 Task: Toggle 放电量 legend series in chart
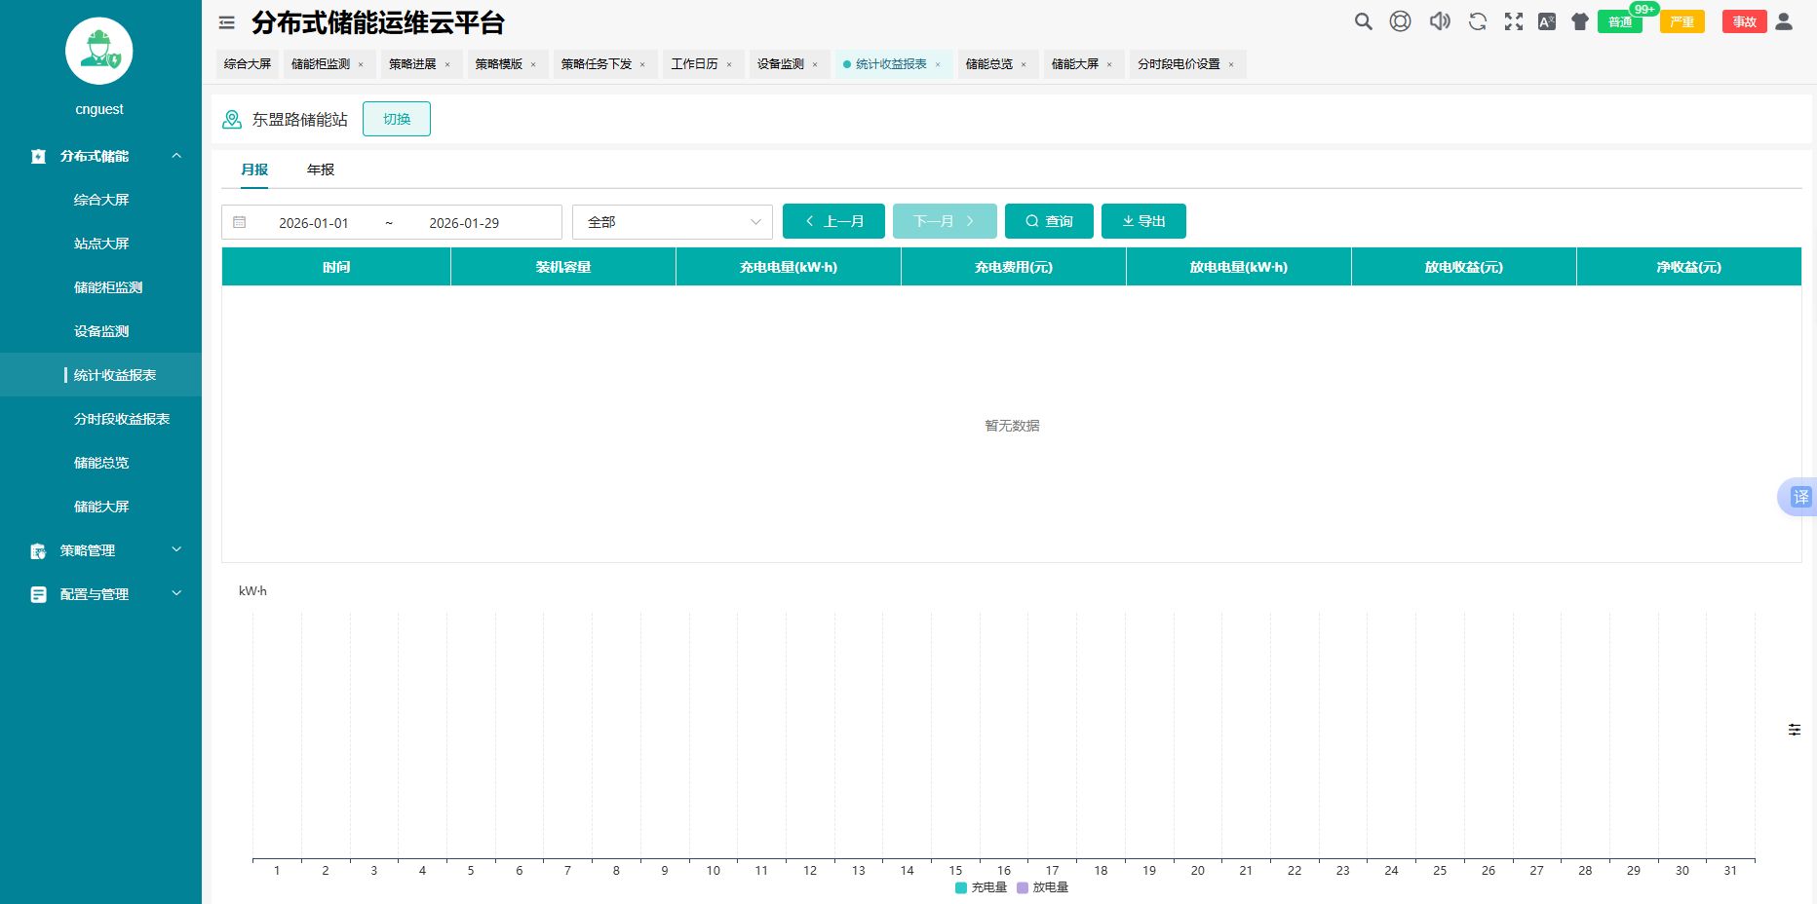point(1042,887)
